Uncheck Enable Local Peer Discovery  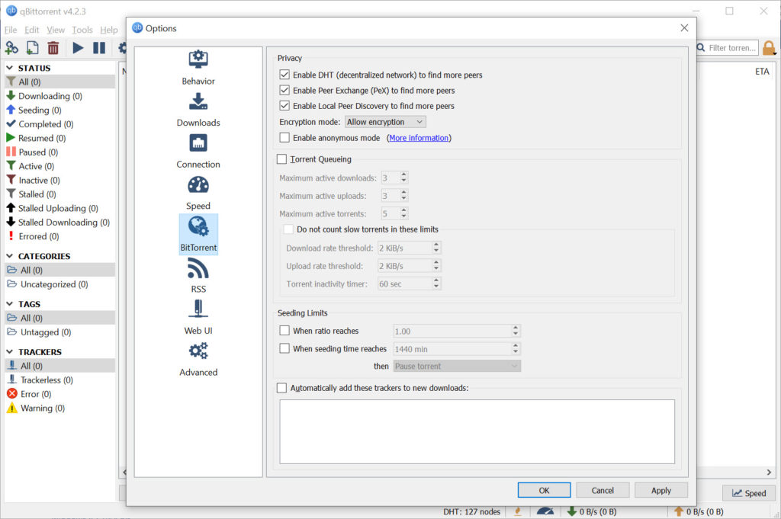(x=284, y=105)
